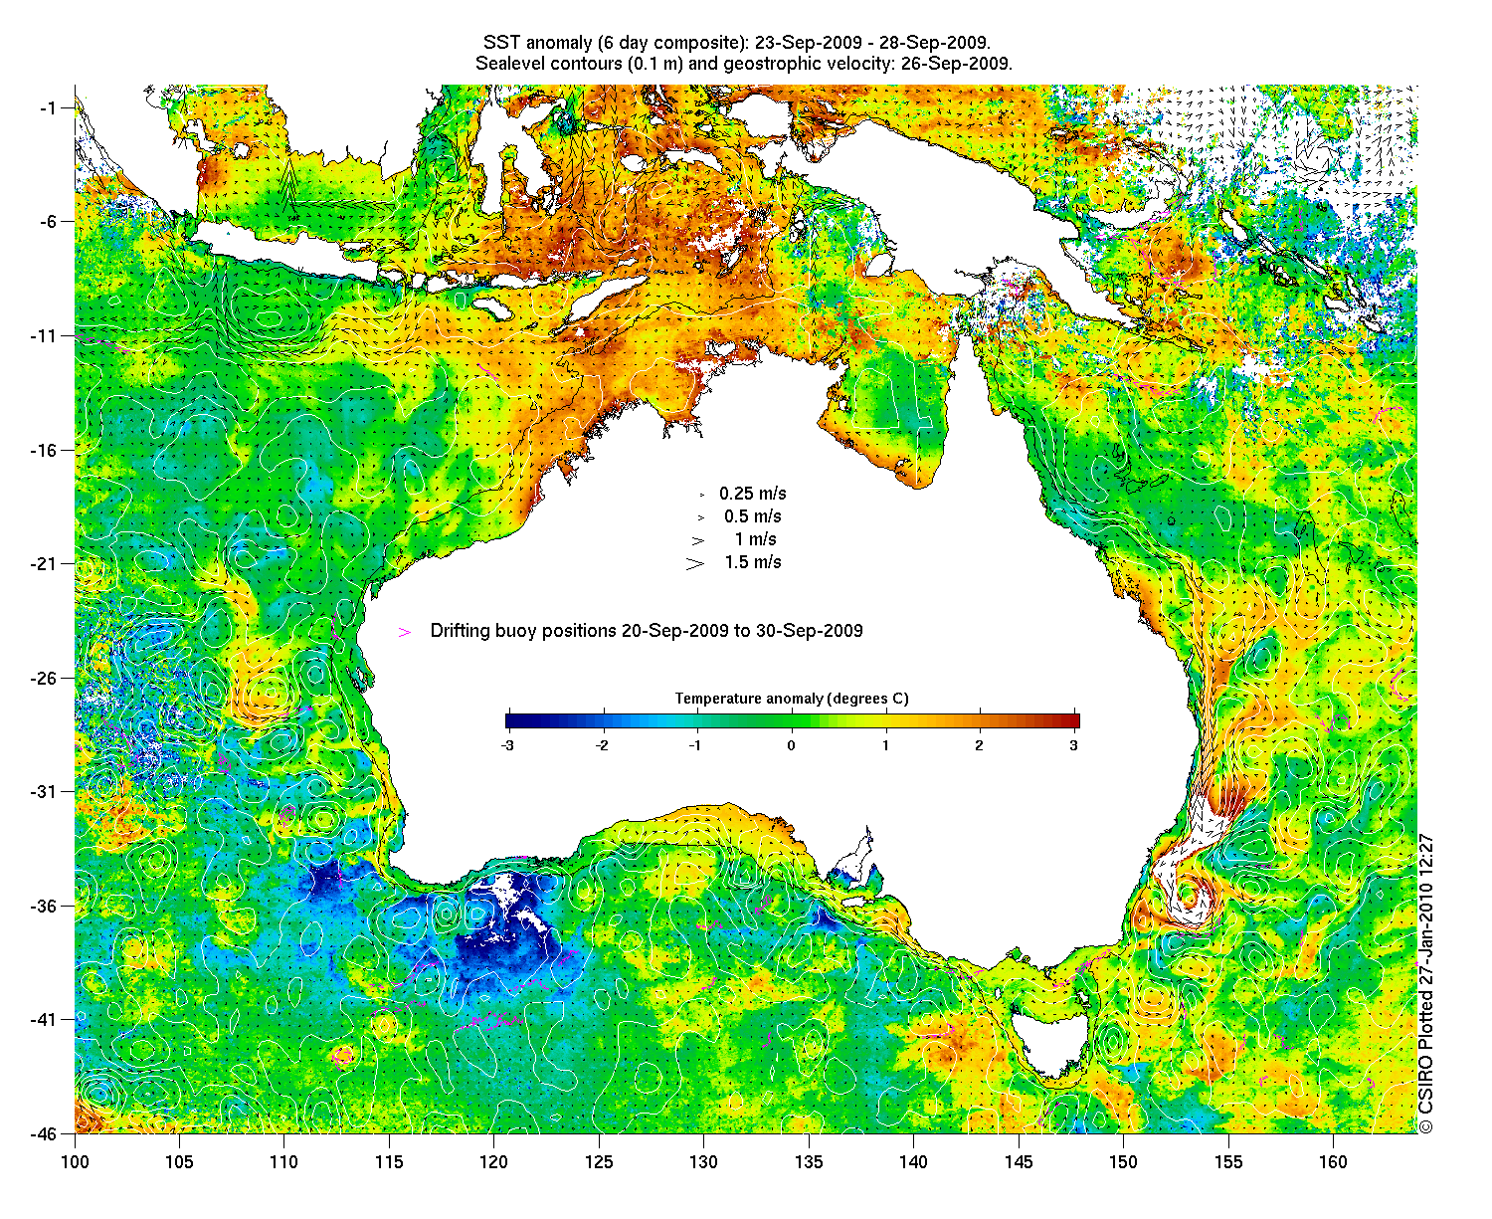Click the colorbar tick label -2
Viewport: 1492px width, 1219px height.
pyautogui.click(x=601, y=744)
